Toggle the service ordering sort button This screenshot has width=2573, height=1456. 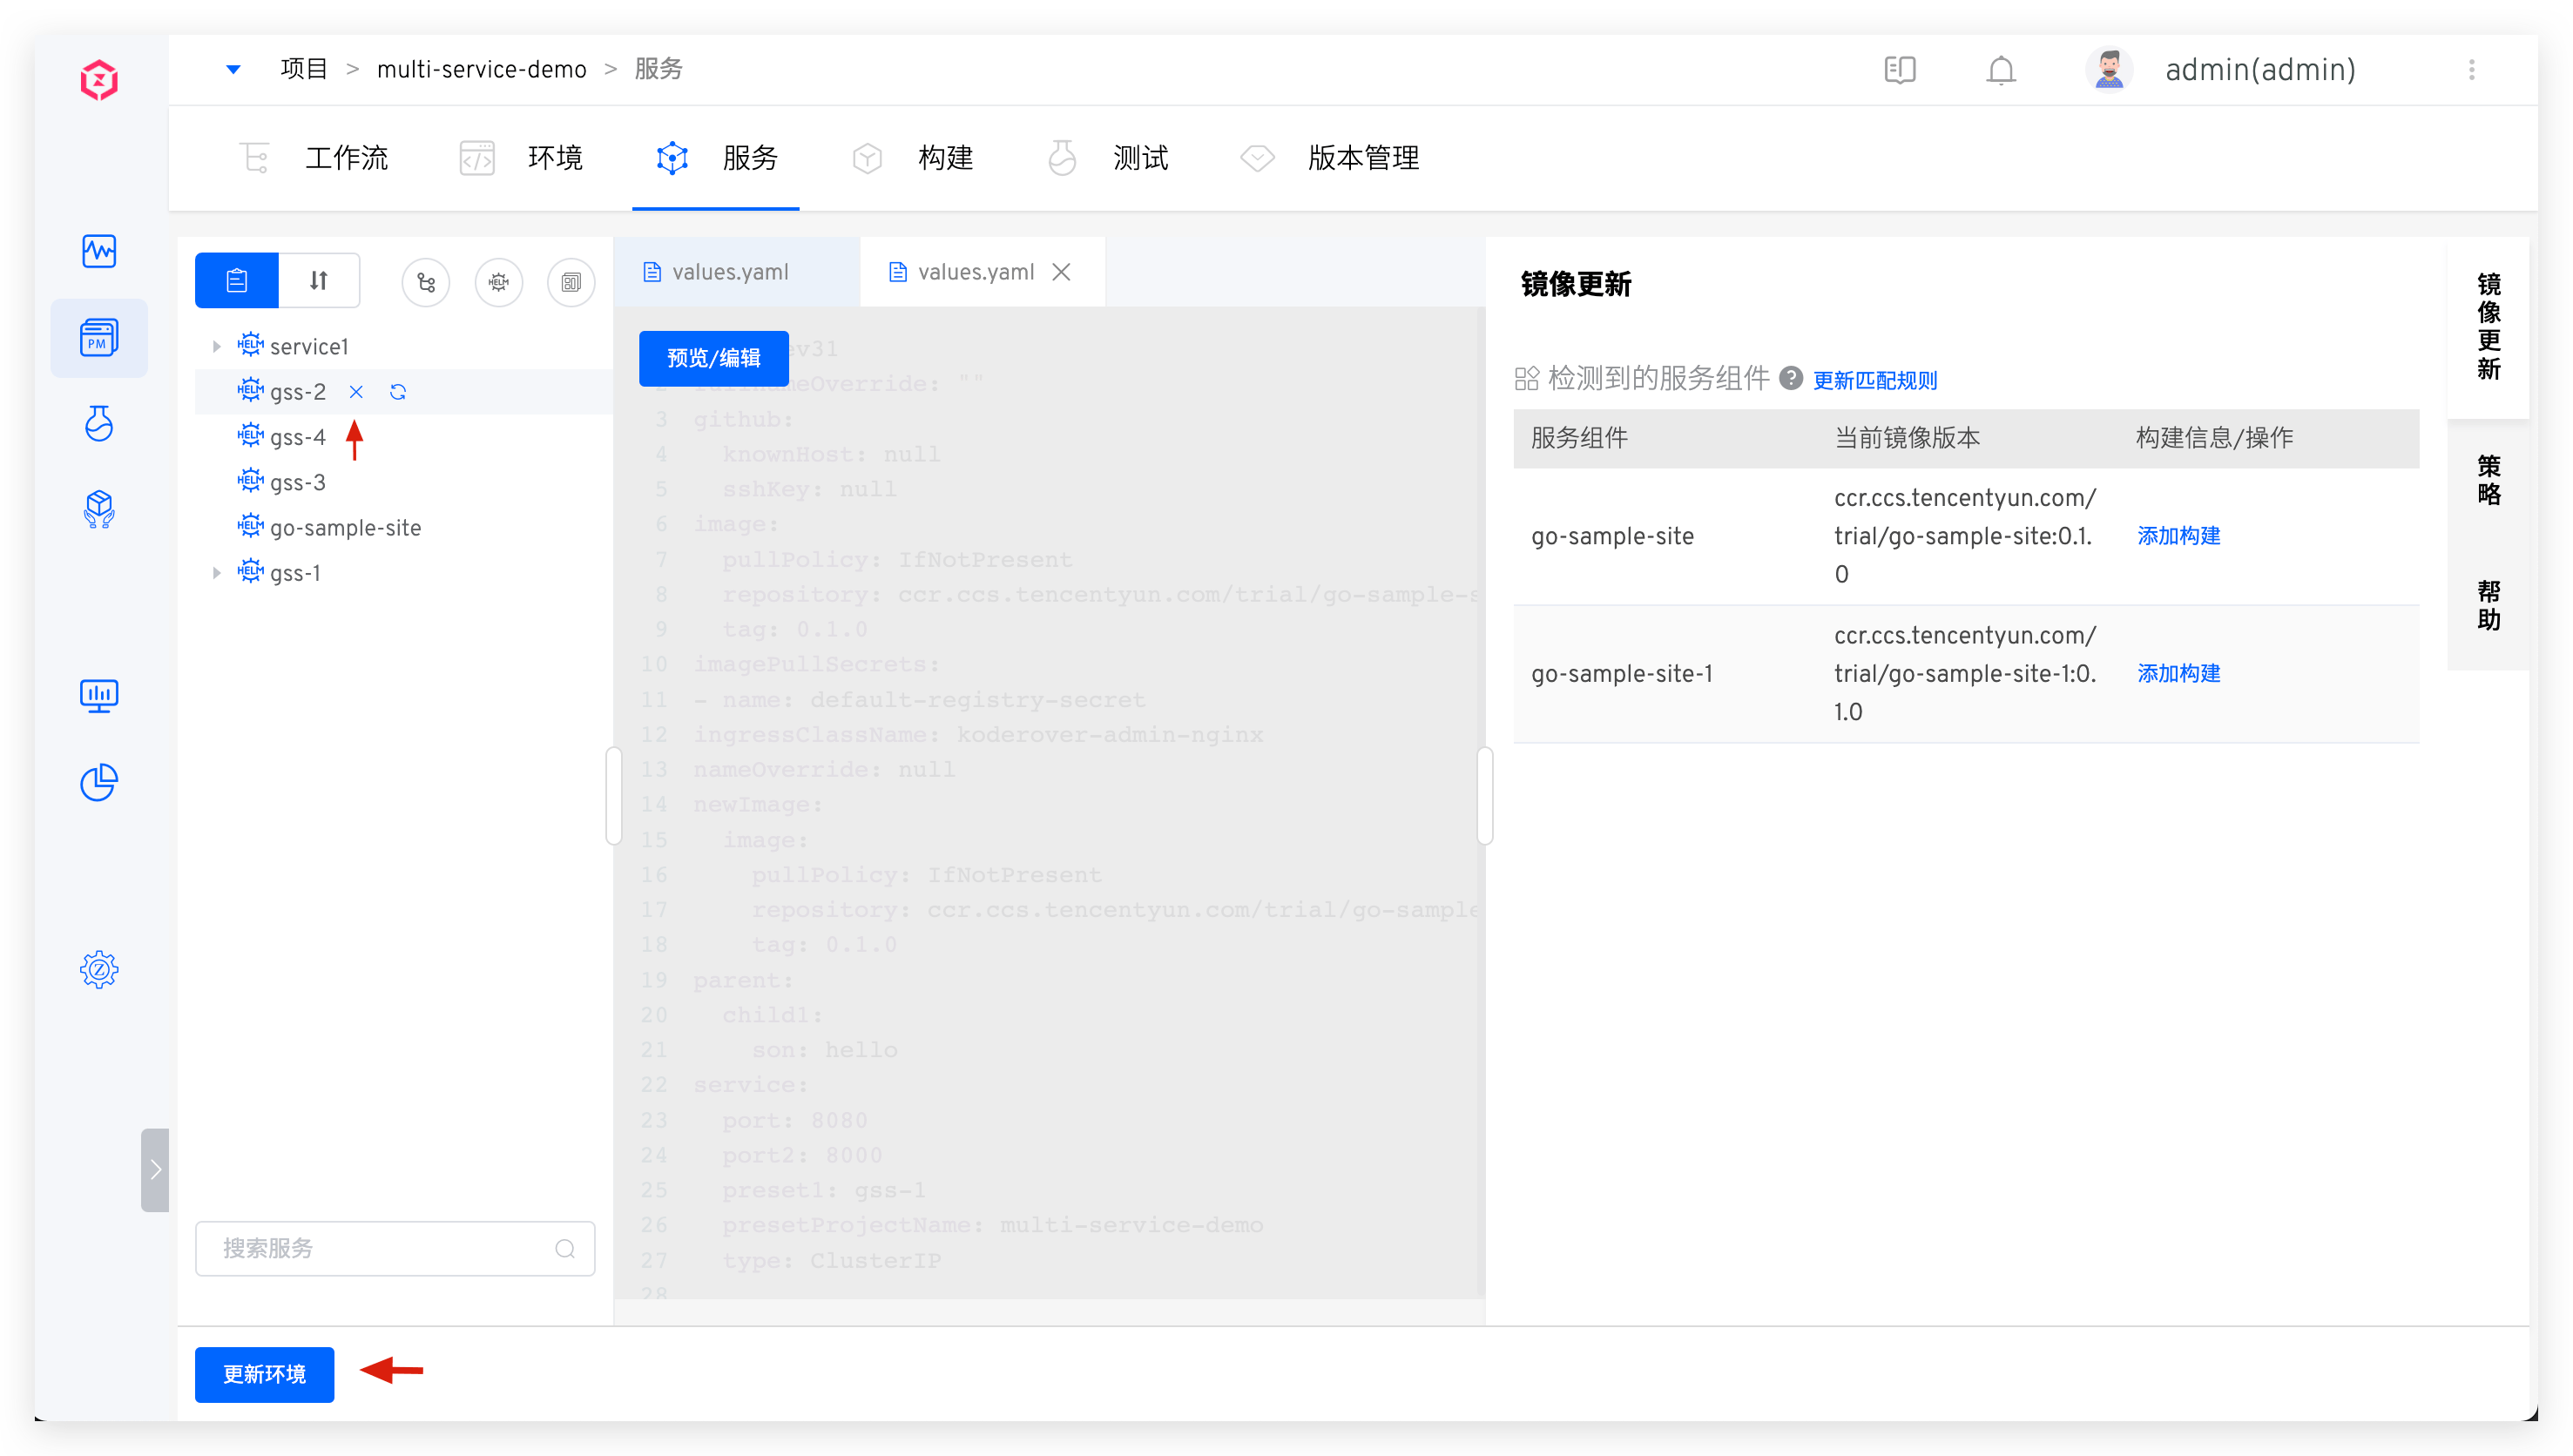point(319,281)
